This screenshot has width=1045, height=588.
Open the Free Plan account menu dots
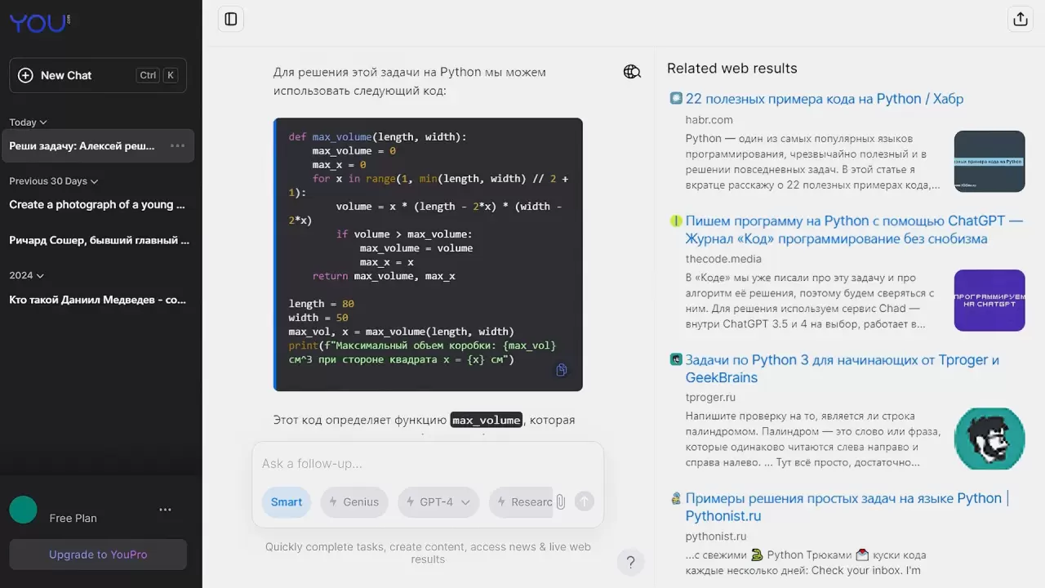(x=166, y=510)
